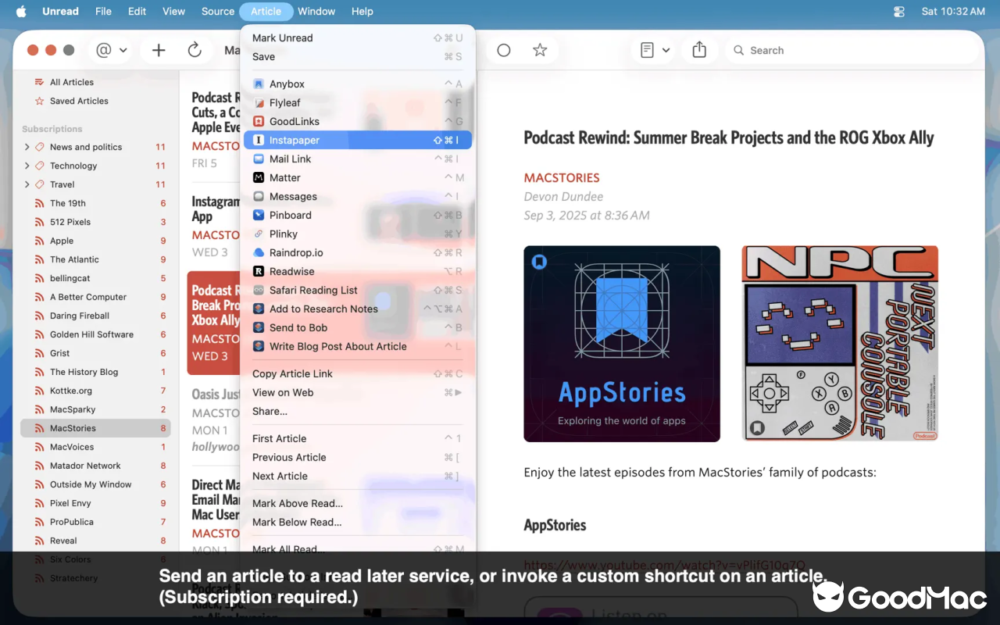Click the add subscription plus icon

159,50
